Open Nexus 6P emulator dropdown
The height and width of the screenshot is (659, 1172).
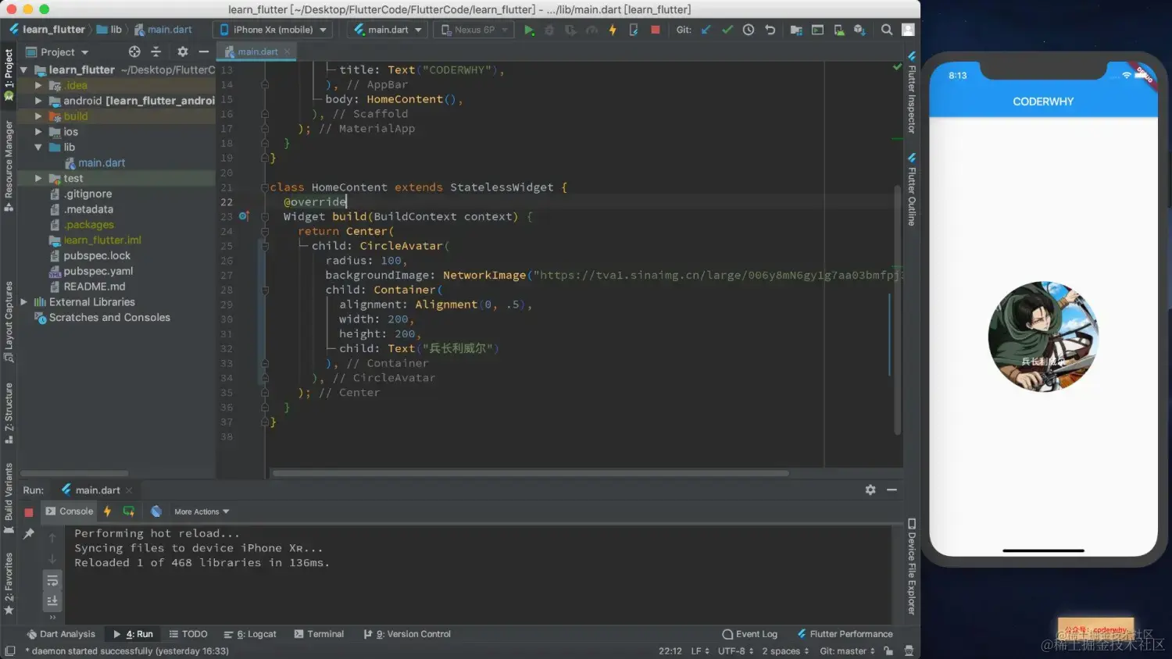click(x=474, y=30)
